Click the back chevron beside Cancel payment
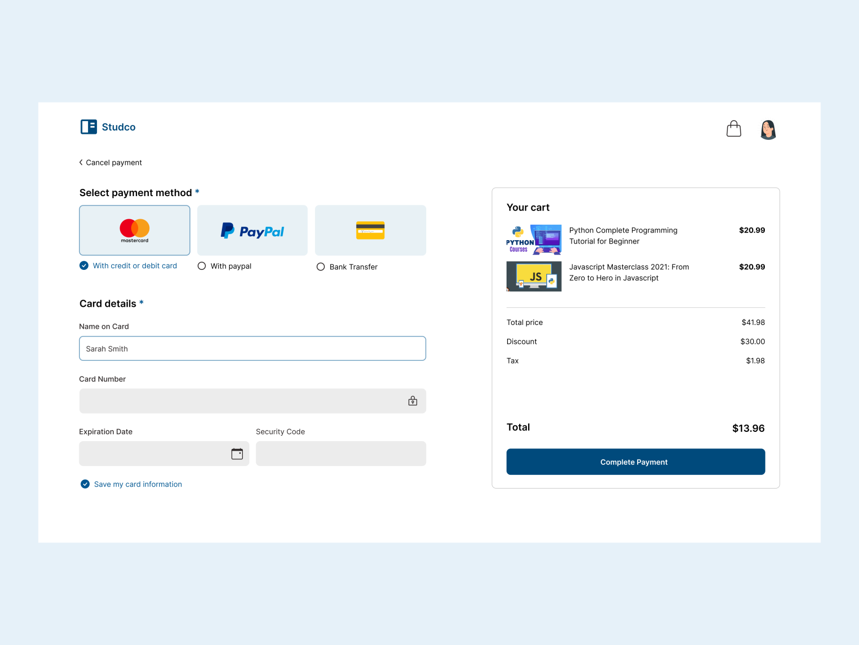Viewport: 859px width, 645px height. point(80,162)
